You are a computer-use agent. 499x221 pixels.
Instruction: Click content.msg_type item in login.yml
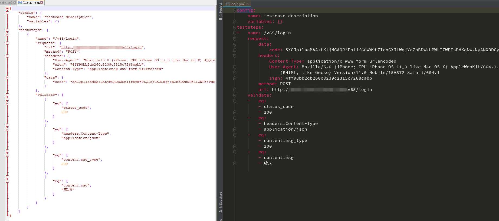click(285, 141)
